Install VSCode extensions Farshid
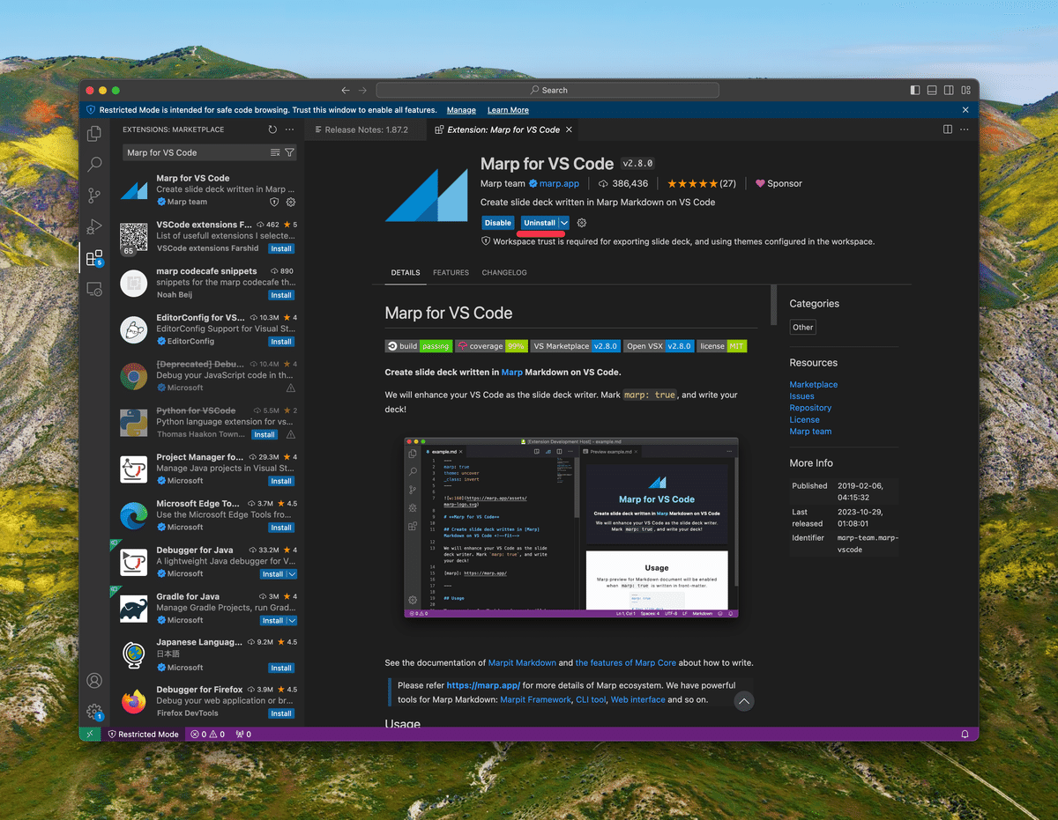Screen dimensions: 1058x820 (x=281, y=248)
